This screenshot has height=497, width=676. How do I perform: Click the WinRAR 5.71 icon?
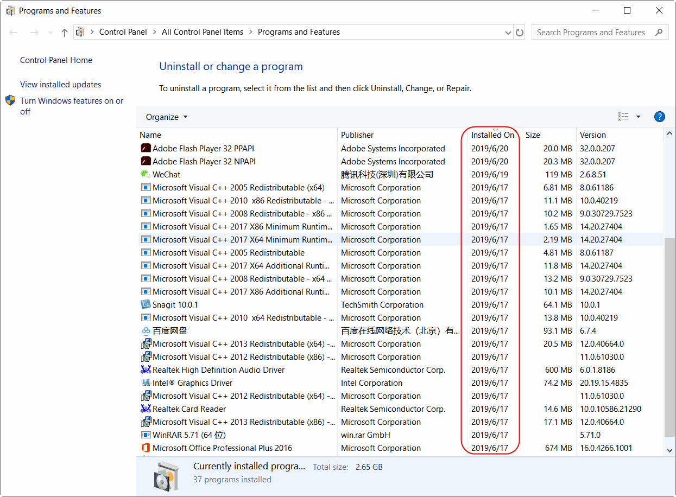[x=146, y=435]
